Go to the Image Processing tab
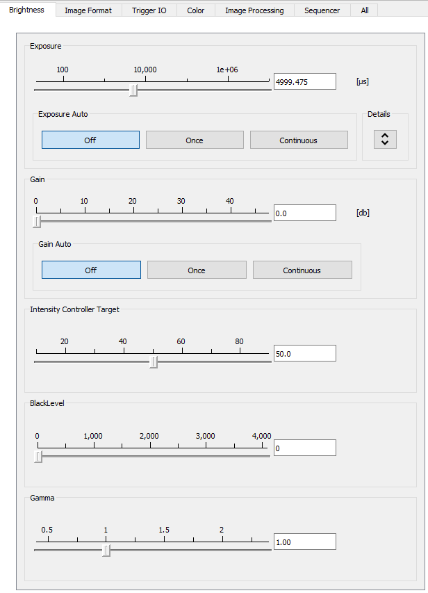 tap(254, 10)
